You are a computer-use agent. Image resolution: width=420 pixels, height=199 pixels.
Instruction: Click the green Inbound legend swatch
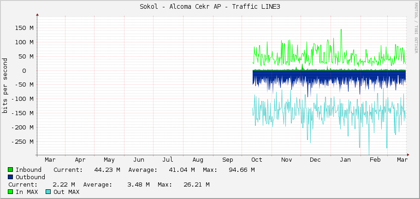coord(11,170)
